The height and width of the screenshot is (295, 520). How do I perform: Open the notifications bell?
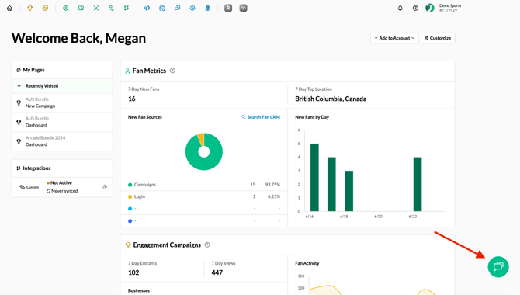point(400,9)
